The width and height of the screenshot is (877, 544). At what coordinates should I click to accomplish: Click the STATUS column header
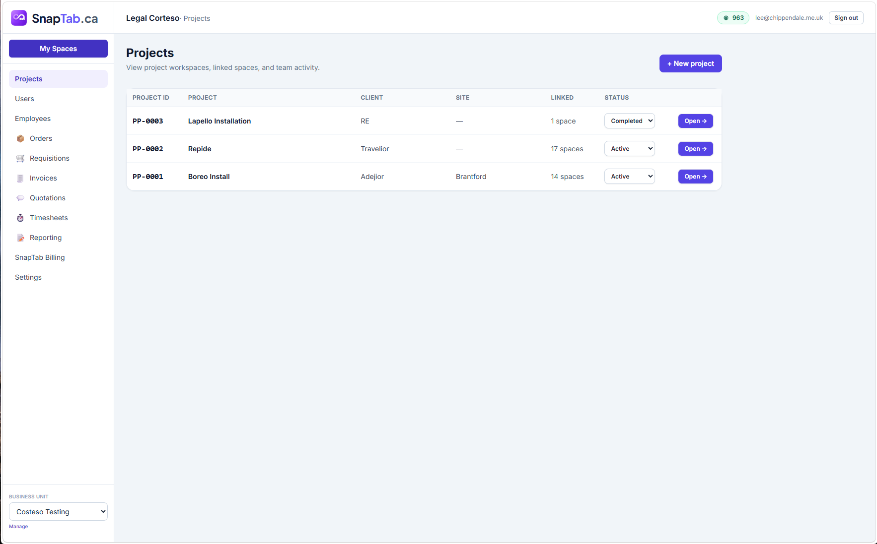[617, 98]
